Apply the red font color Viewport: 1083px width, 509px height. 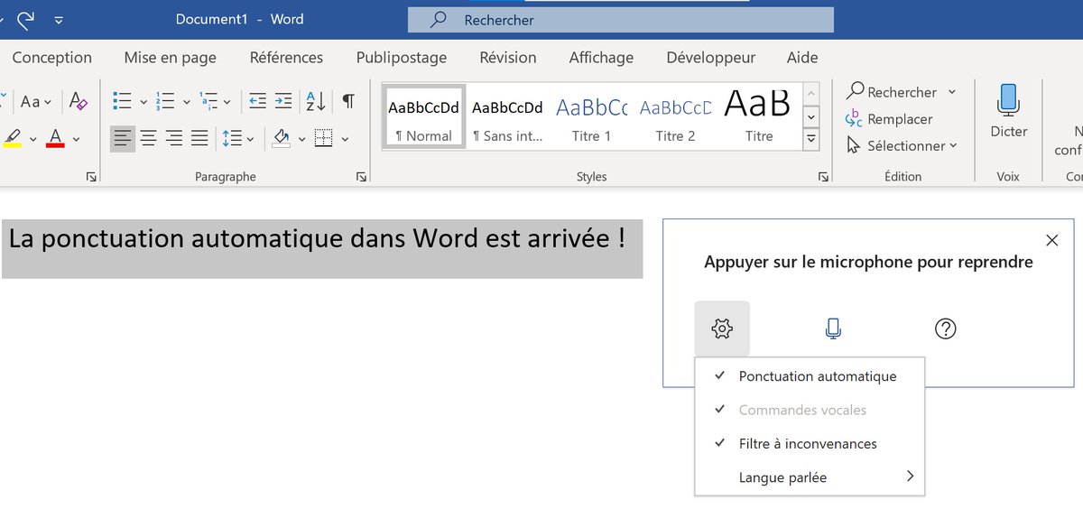(55, 138)
